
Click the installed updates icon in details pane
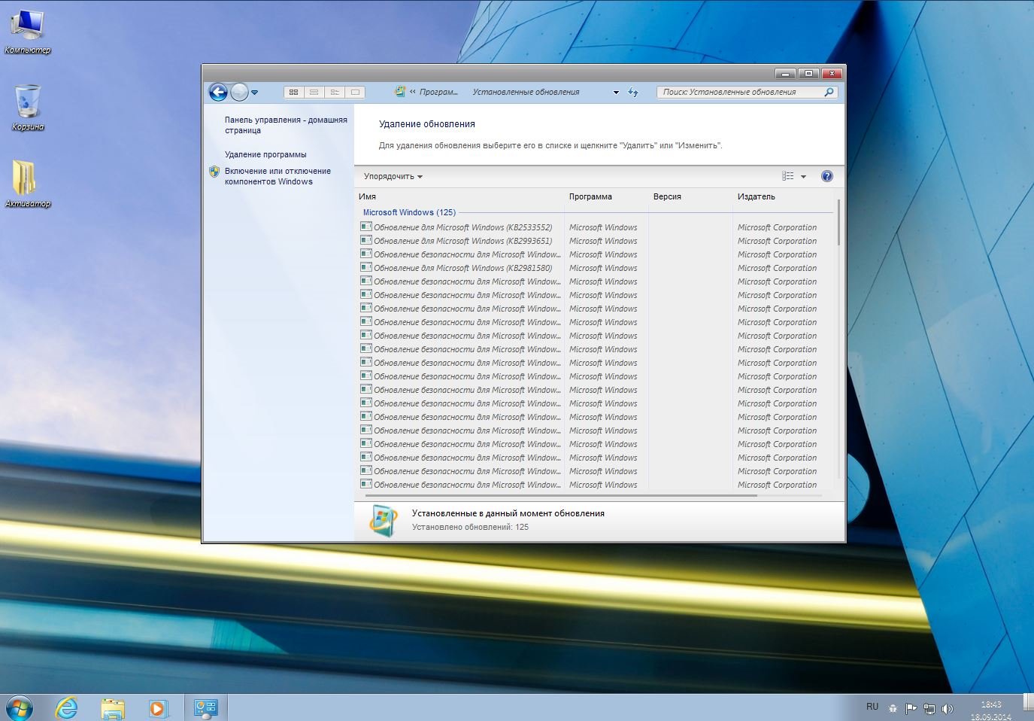384,521
